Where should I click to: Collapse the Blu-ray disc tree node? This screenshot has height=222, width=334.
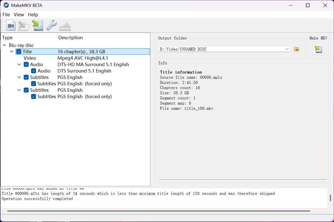point(4,45)
